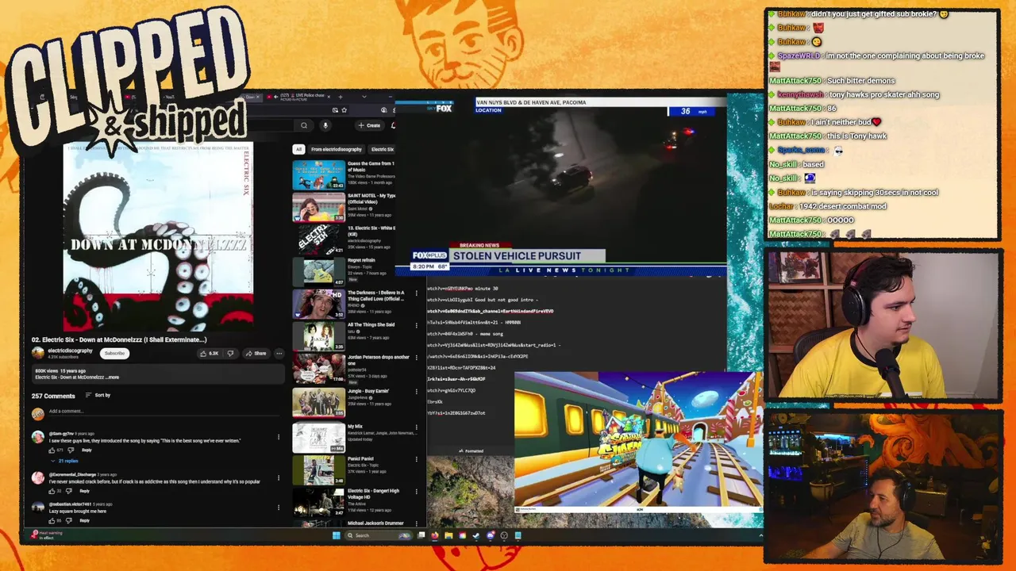This screenshot has height=571, width=1016.
Task: Open the Windows Start menu
Action: pyautogui.click(x=337, y=535)
